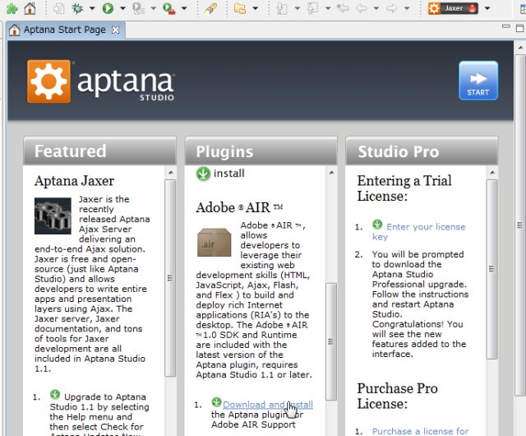Viewport: 526px width, 436px height.
Task: Click the Studio Pro panel scrollbar thumb
Action: click(x=492, y=269)
